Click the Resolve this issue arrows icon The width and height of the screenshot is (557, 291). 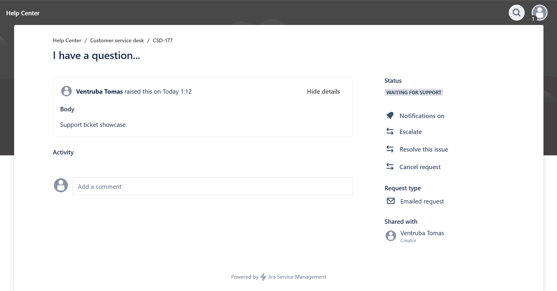(390, 149)
